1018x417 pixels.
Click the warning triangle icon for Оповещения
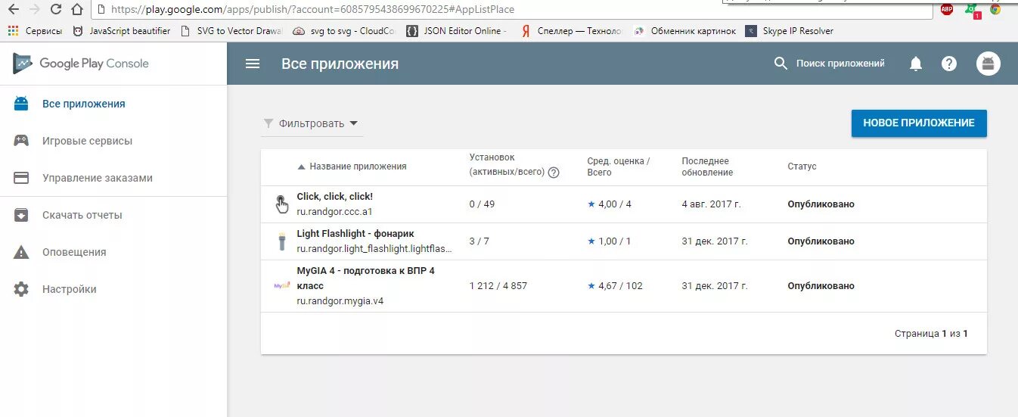click(x=21, y=252)
